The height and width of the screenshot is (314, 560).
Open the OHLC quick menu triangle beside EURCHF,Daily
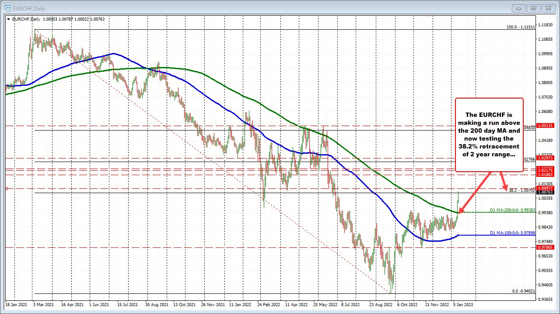pyautogui.click(x=7, y=19)
